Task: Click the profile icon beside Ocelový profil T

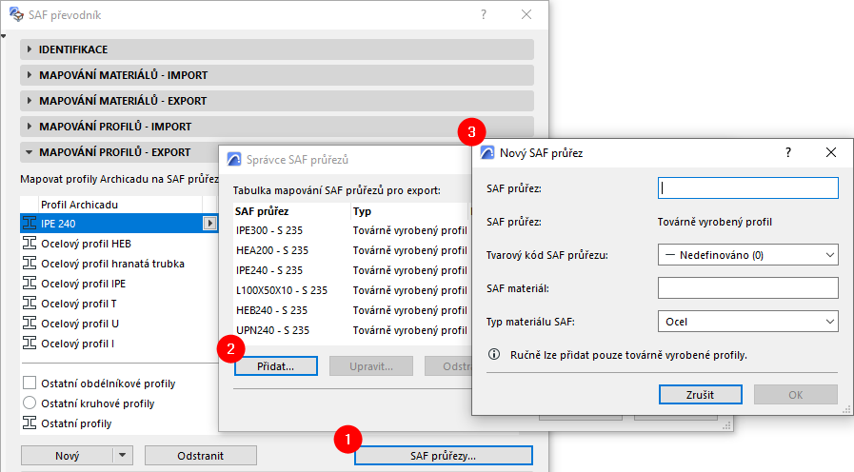Action: coord(30,304)
